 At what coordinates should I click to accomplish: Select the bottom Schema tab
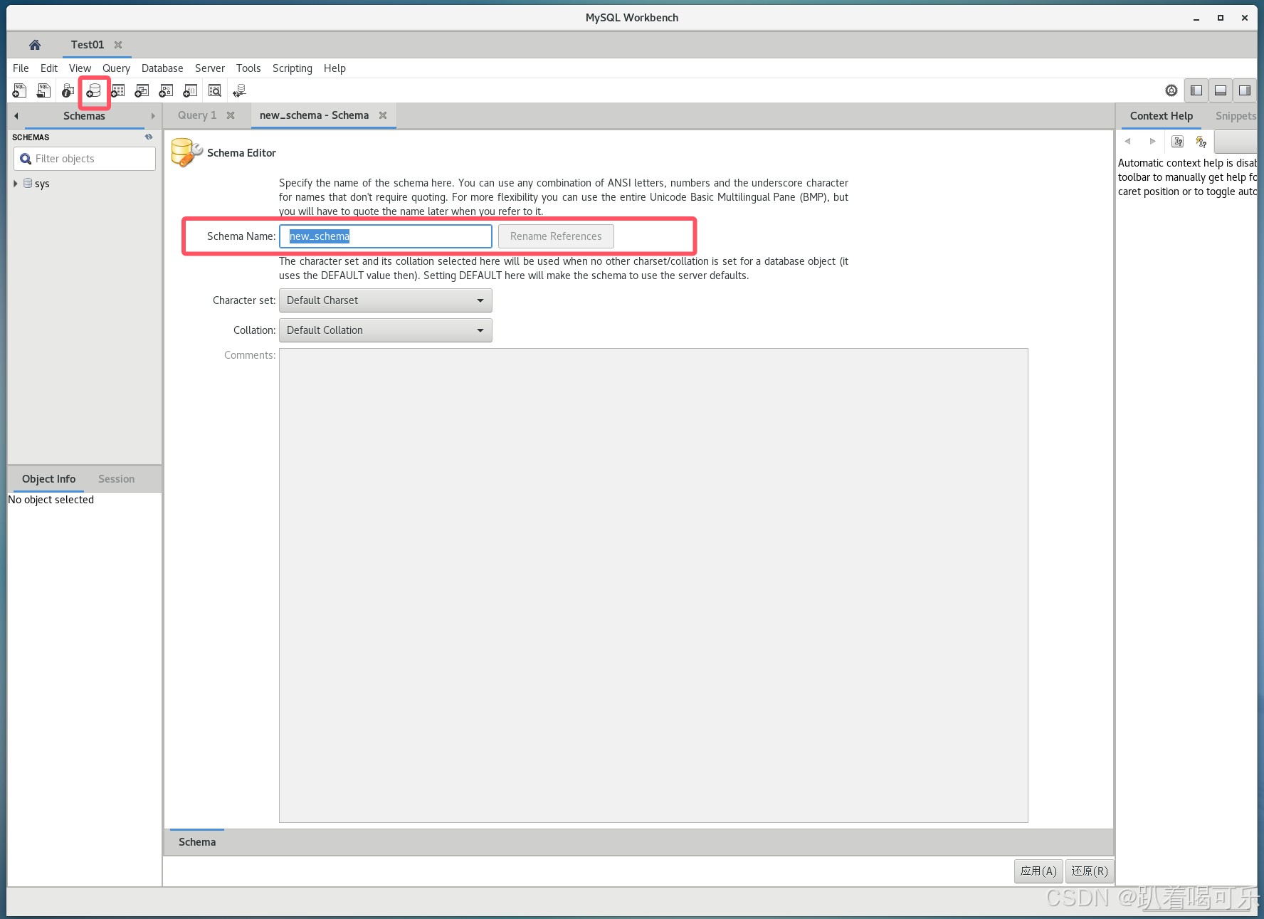click(197, 842)
